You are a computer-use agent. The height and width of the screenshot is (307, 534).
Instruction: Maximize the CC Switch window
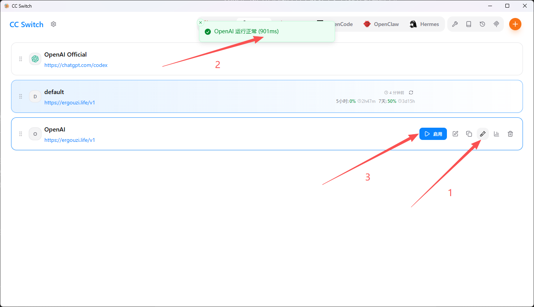(x=507, y=6)
